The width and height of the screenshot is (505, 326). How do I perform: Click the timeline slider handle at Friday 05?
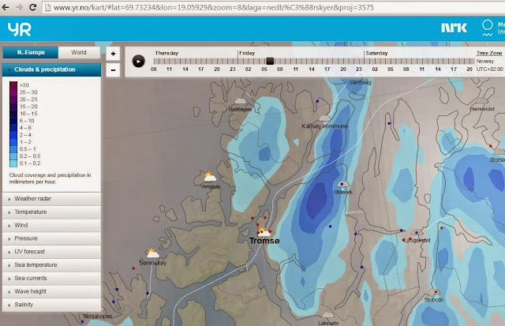click(x=270, y=62)
